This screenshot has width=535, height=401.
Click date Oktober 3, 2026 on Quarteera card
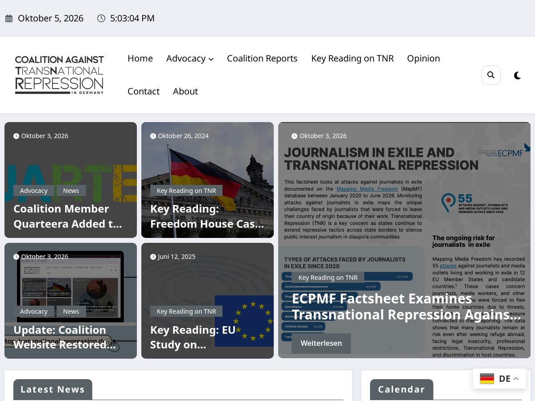click(45, 136)
